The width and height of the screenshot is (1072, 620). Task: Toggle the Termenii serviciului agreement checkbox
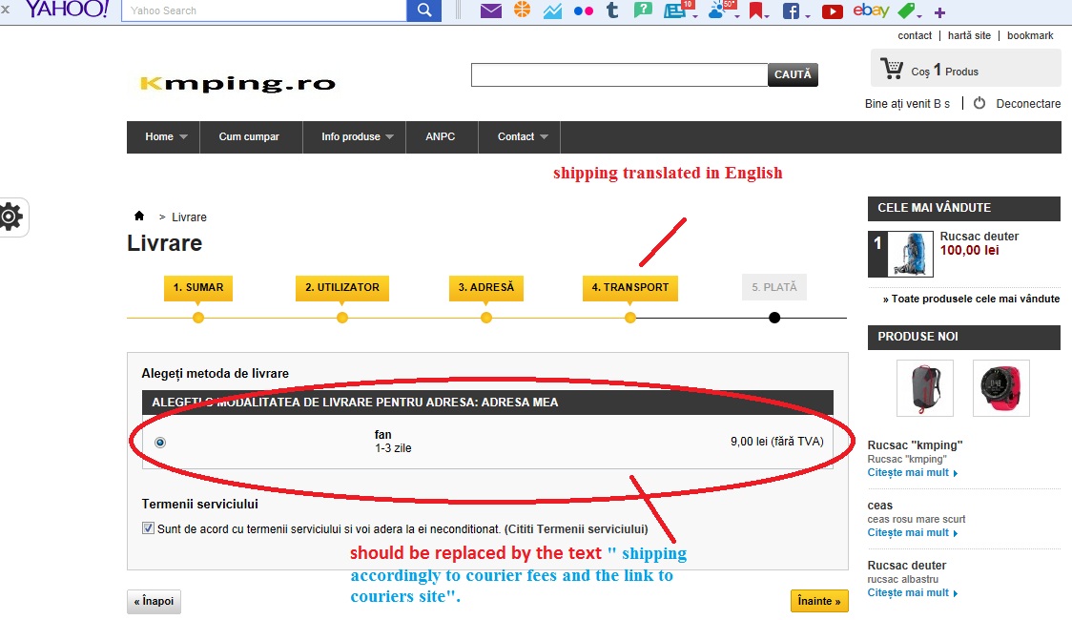148,527
